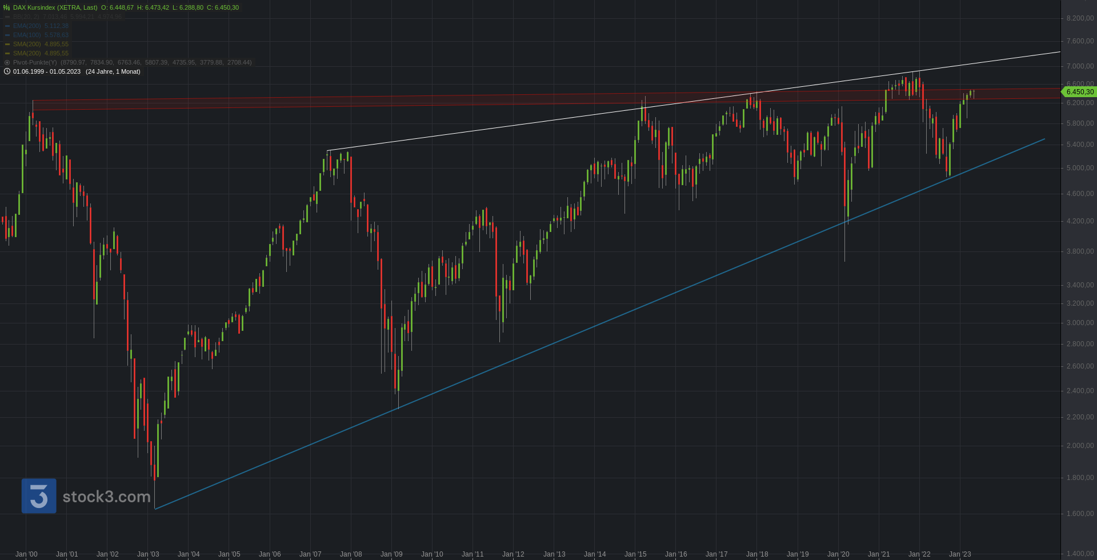Click the blue EMA(200) color marker
This screenshot has width=1097, height=560.
[7, 26]
